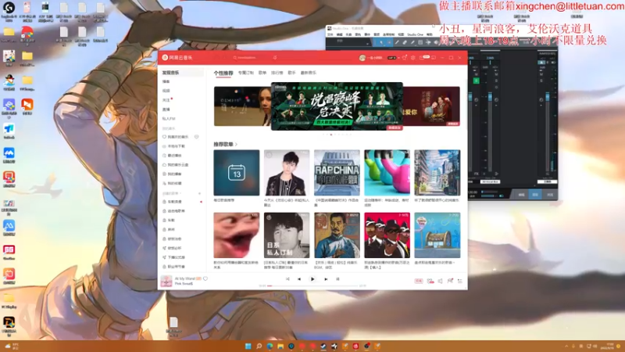Expand 推荐歌单 via its chevron

237,145
